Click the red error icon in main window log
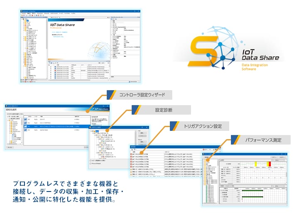The width and height of the screenshot is (294, 216). pos(55,71)
